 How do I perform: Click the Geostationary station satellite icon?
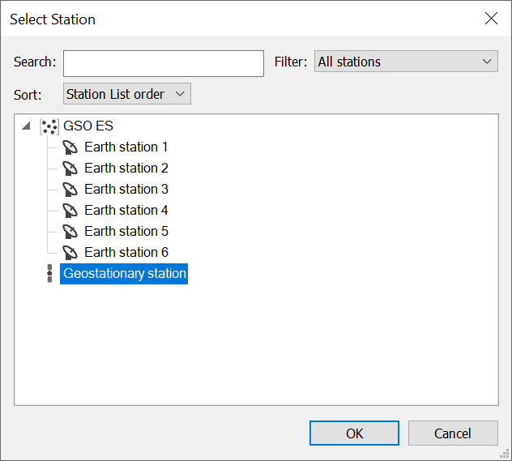[x=49, y=274]
